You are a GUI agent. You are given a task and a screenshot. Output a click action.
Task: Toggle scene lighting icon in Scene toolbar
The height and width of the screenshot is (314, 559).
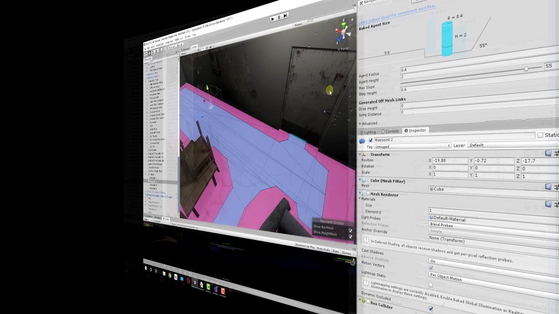[x=203, y=48]
